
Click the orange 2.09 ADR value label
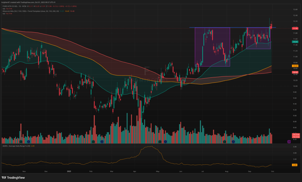(295, 165)
